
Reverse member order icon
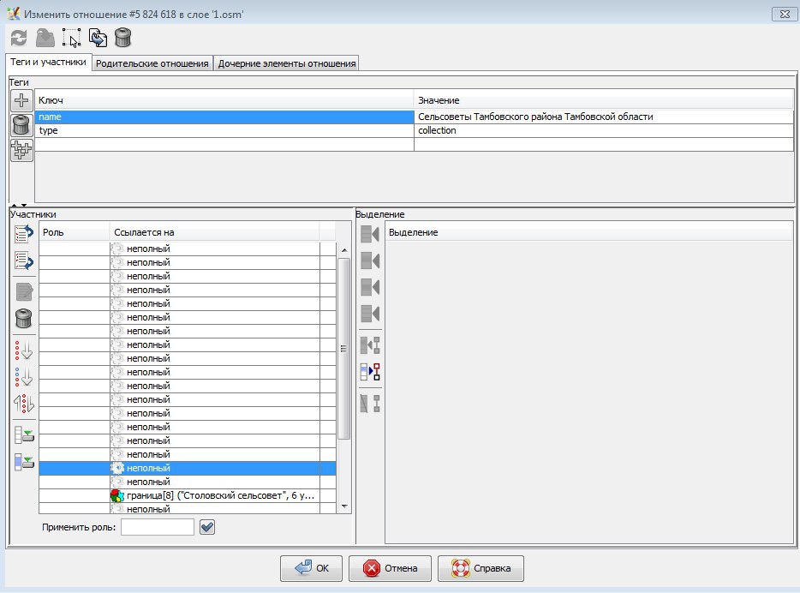[x=24, y=404]
